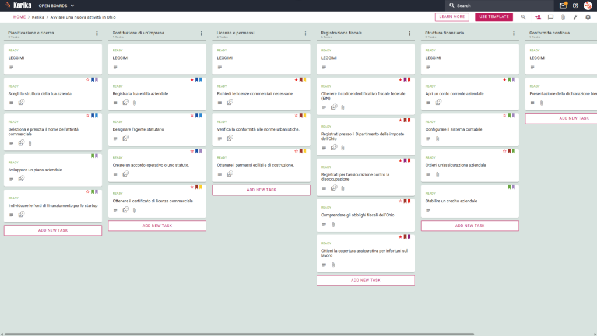The width and height of the screenshot is (597, 336).
Task: Expand the OPEN BOARDS dropdown
Action: tap(57, 6)
